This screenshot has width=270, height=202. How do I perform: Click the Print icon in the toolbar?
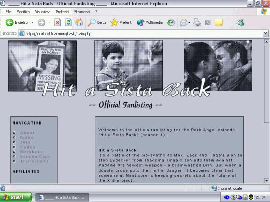pos(197,23)
